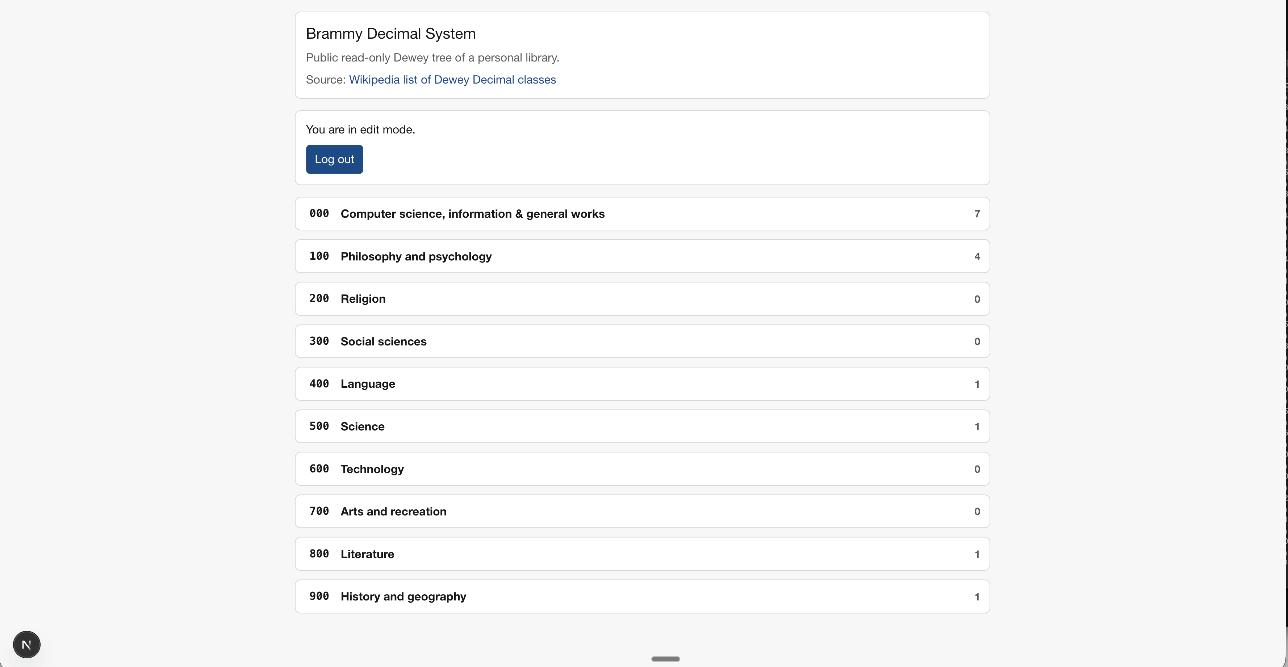Click the 'You are in edit mode' text

click(360, 130)
